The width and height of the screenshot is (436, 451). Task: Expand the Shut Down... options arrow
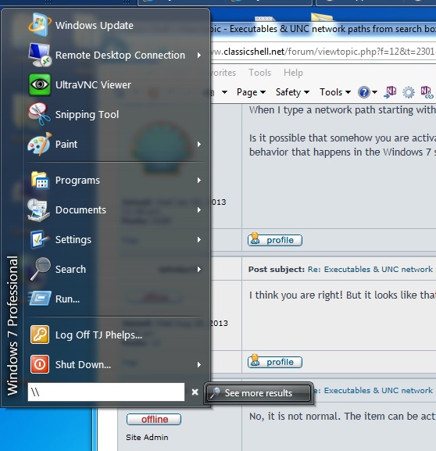[x=199, y=365]
